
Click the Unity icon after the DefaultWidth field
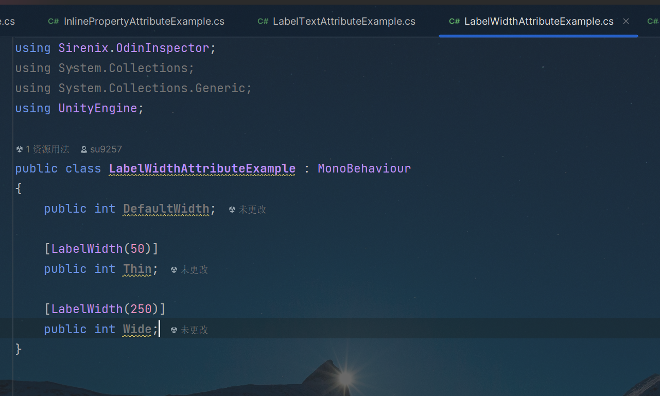click(232, 210)
